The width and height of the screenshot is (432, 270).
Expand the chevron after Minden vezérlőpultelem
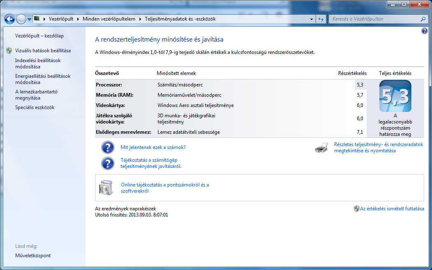tap(140, 19)
